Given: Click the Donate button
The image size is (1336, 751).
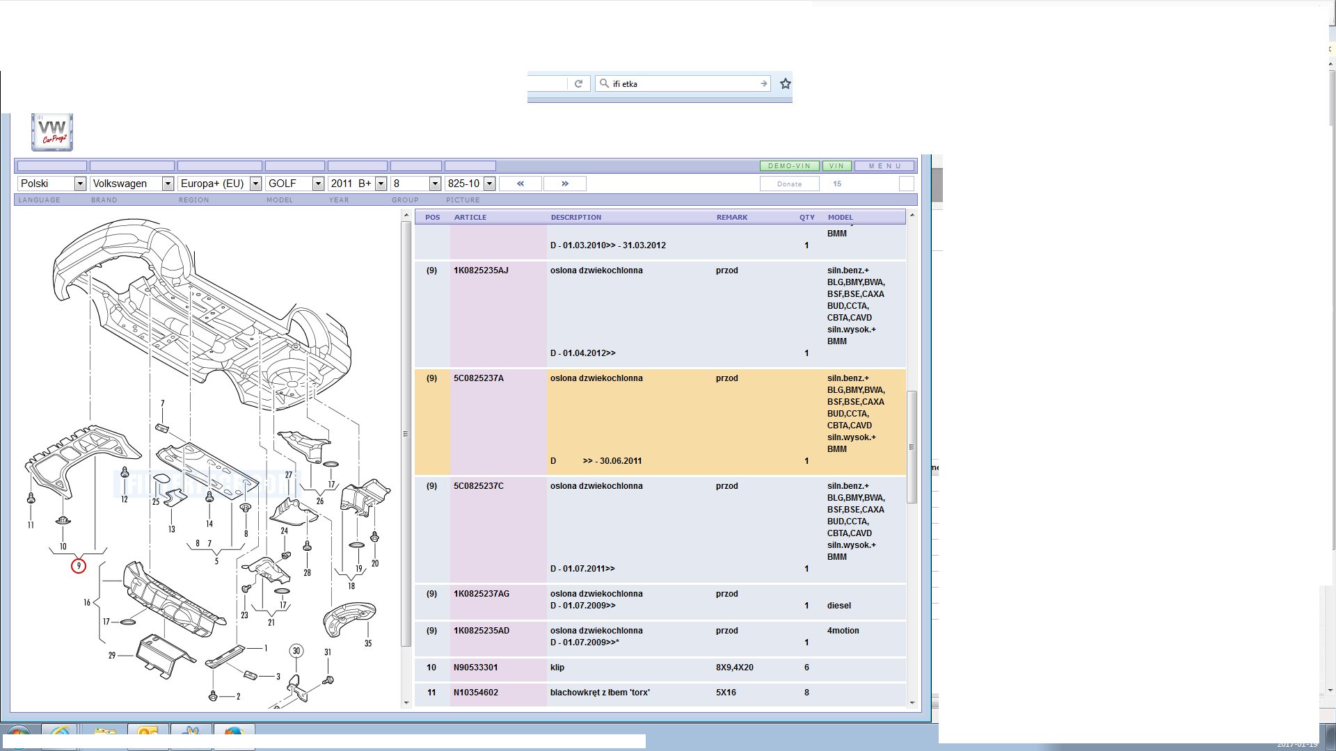Looking at the screenshot, I should tap(789, 184).
